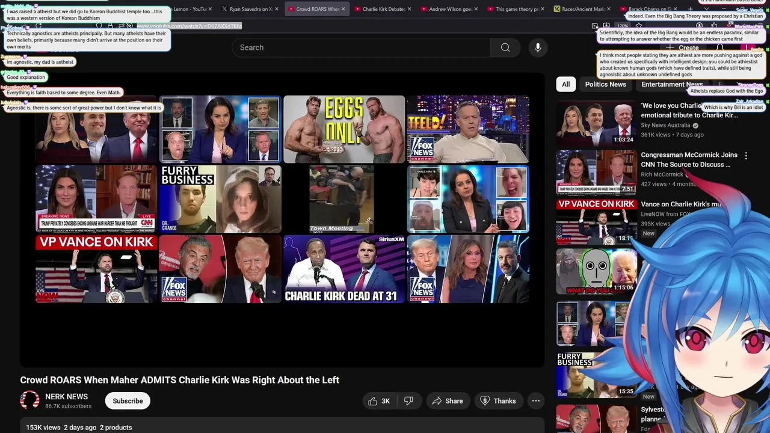
Task: Open Vance on Charlie Kirk's sidebar video title
Action: click(680, 204)
